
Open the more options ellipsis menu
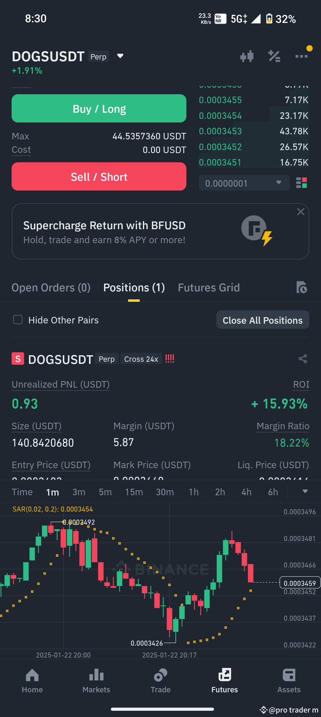click(x=301, y=56)
